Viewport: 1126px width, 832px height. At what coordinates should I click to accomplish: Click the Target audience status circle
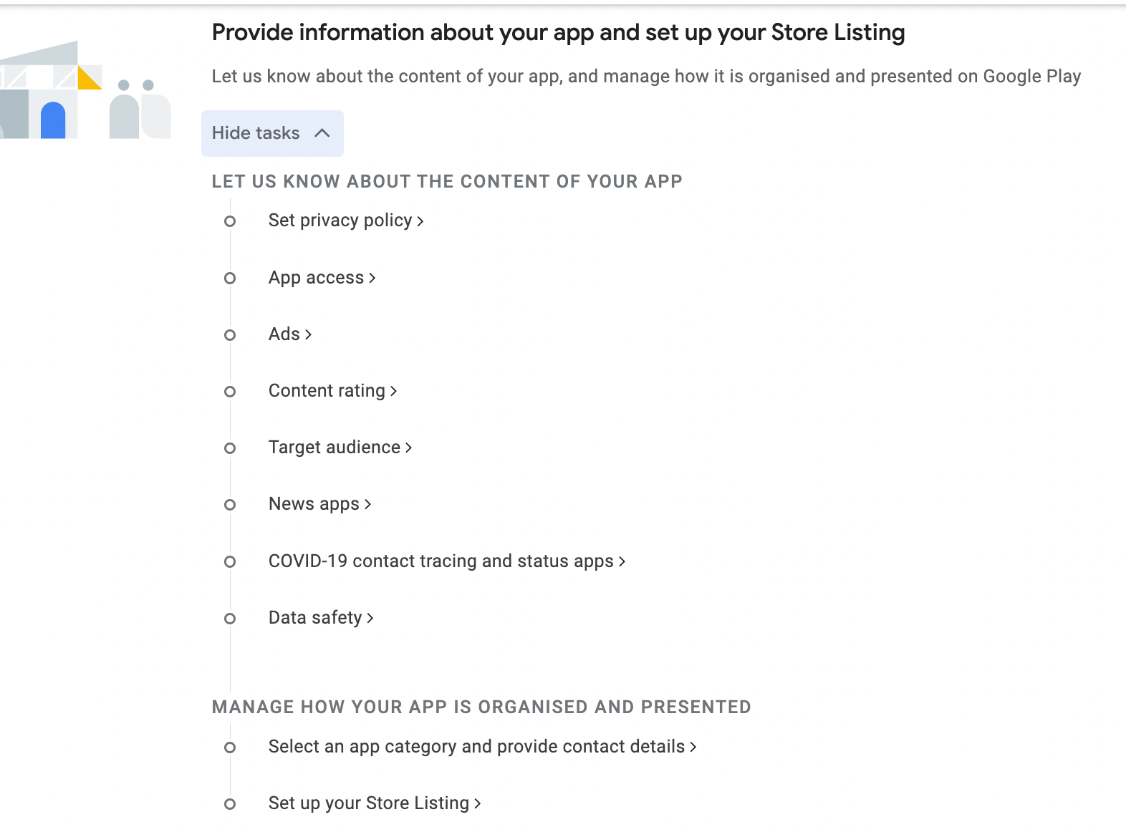[x=230, y=448]
